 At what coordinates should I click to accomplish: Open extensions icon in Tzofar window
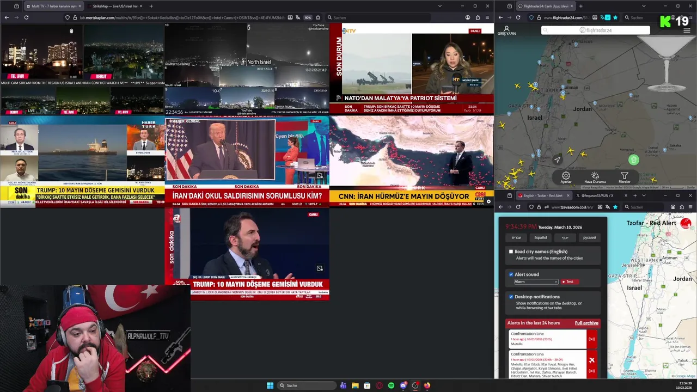click(x=682, y=207)
